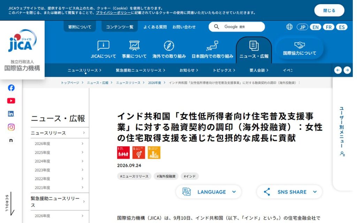Switch language to ES
The height and width of the screenshot is (223, 357).
coord(342,27)
